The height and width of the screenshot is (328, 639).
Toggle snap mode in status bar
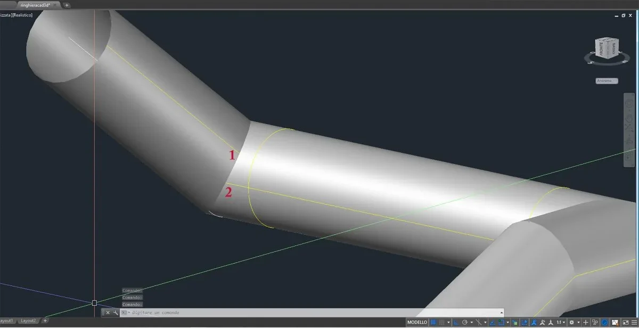(442, 323)
